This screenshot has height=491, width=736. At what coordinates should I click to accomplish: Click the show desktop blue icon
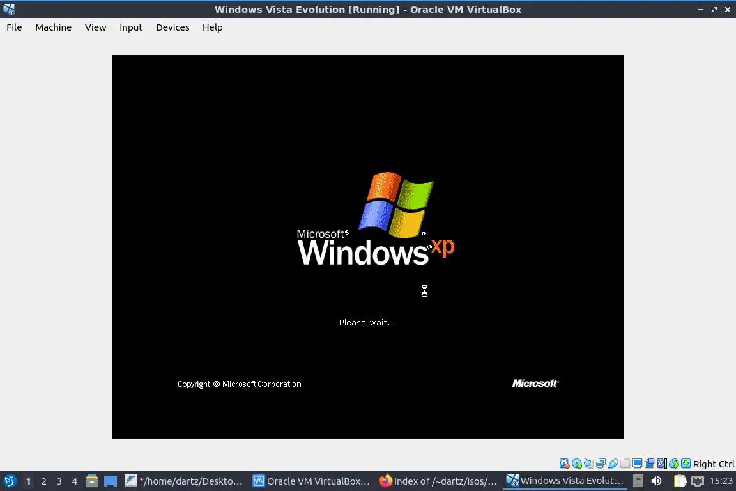click(x=111, y=481)
